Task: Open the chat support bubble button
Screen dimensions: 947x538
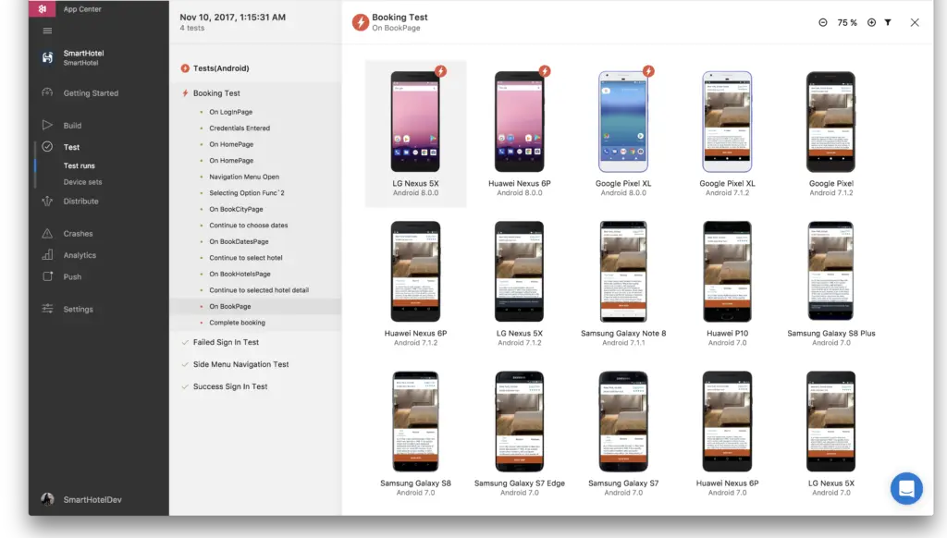Action: pyautogui.click(x=906, y=488)
